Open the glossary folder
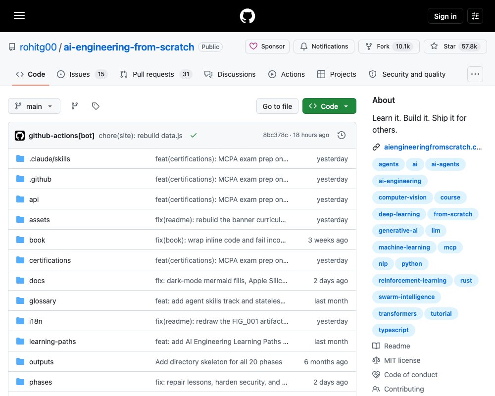This screenshot has height=396, width=495. pyautogui.click(x=43, y=301)
